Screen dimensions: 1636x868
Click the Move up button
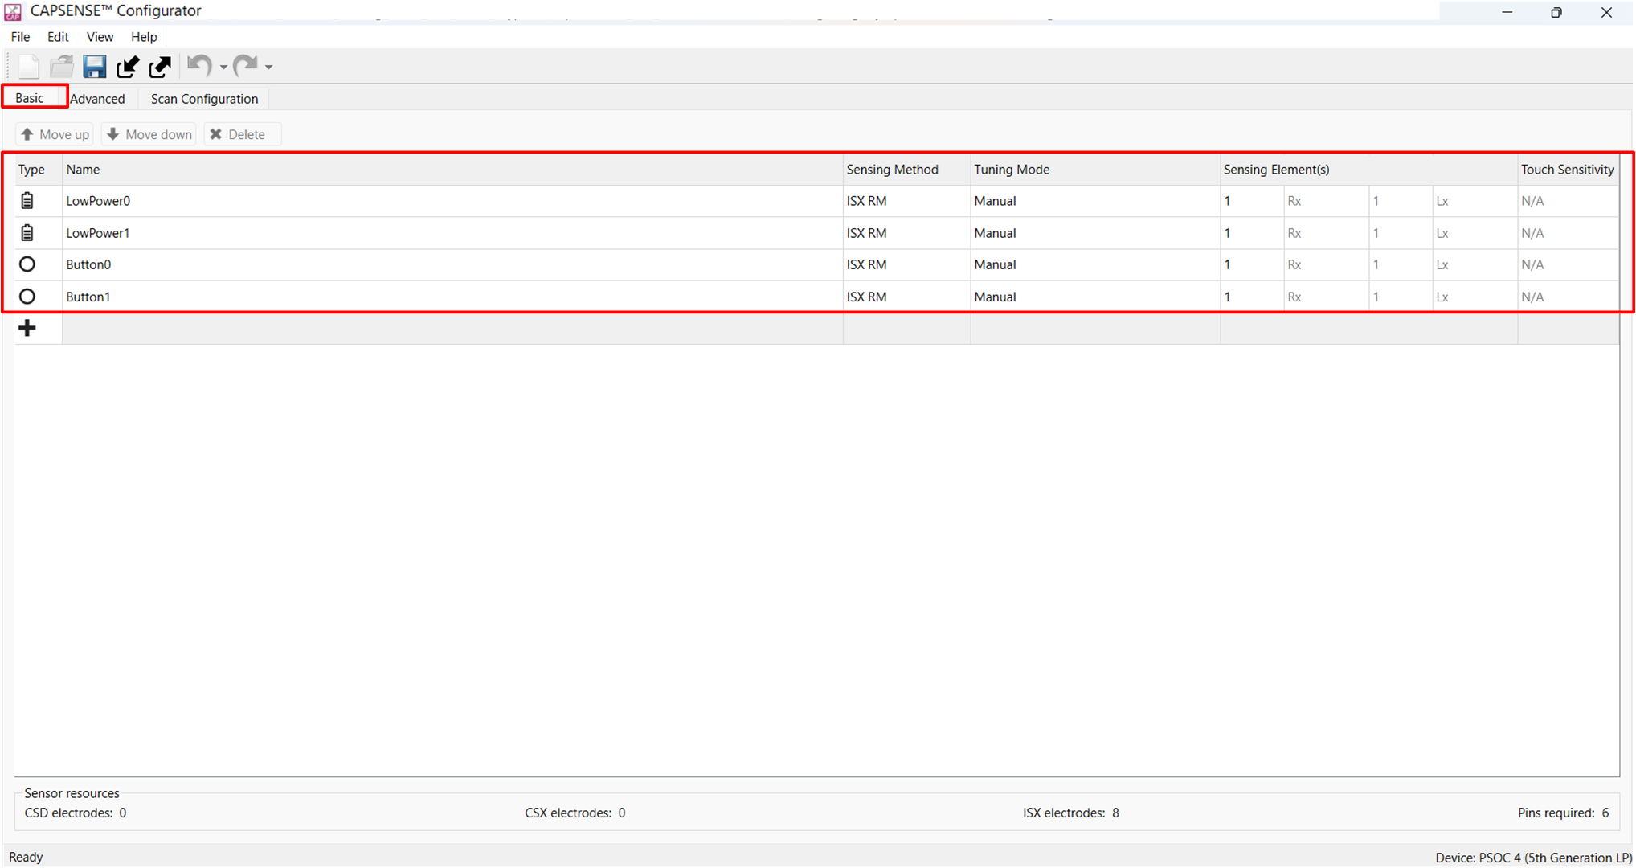click(x=55, y=134)
